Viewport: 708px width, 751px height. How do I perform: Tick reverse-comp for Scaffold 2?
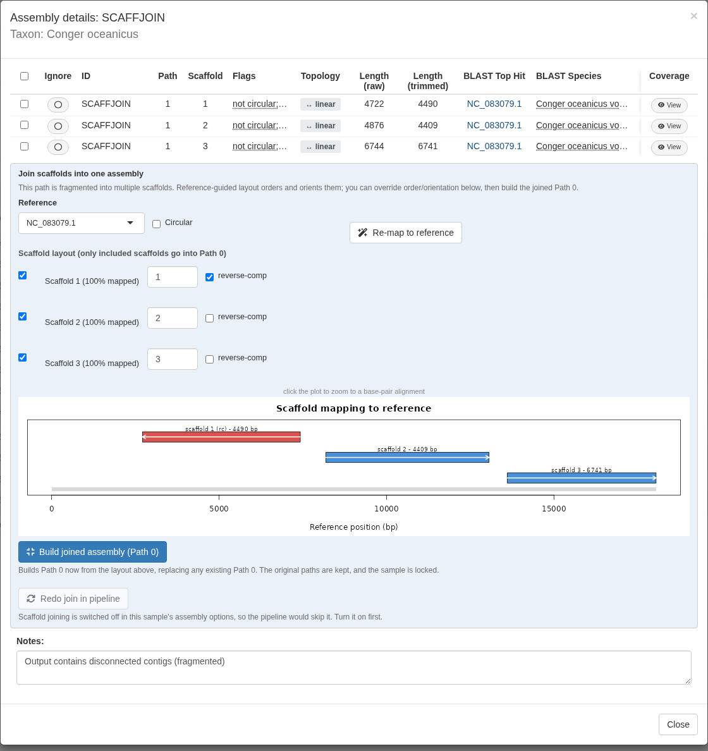(x=209, y=318)
